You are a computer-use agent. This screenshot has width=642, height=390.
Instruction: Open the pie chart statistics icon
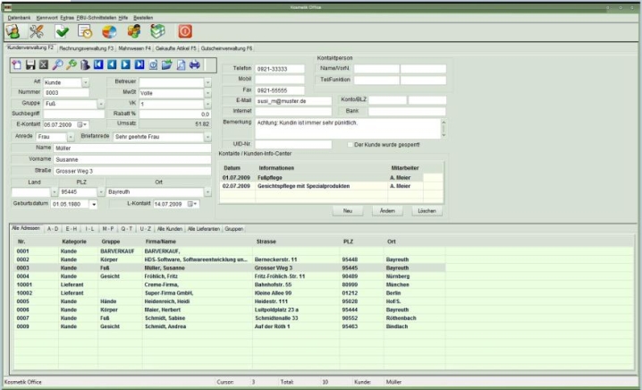point(110,30)
